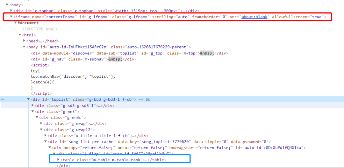
Task: Expand the g-sd3 g-sd3-1 div
Action: (33, 105)
